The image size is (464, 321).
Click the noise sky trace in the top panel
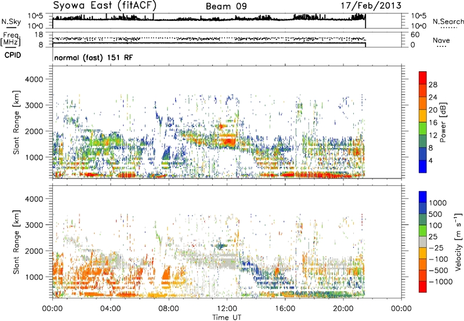click(x=209, y=19)
